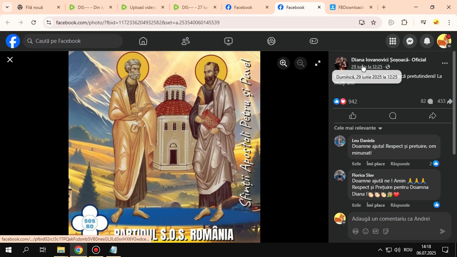Send the comment with arrow button
This screenshot has height=257, width=457.
[443, 231]
